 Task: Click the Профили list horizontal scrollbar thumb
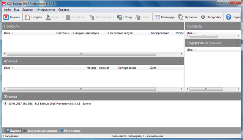(x=81, y=54)
